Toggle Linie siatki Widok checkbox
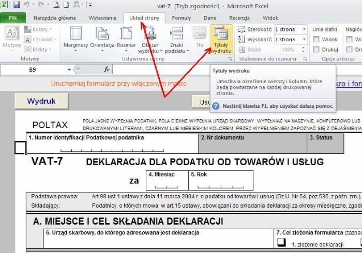The height and width of the screenshot is (253, 362). (316, 39)
